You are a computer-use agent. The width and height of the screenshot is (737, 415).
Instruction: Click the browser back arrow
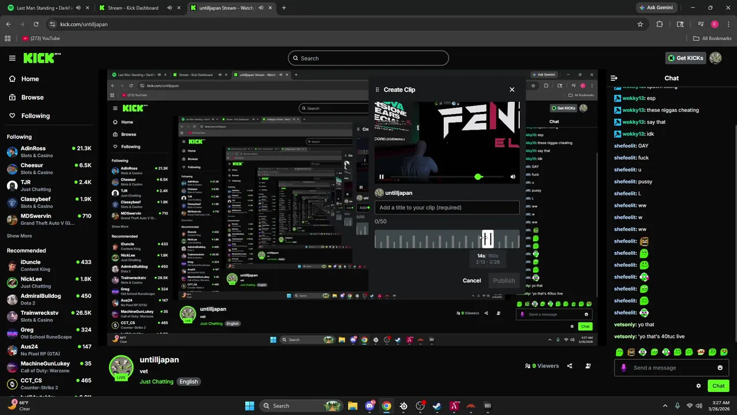(x=9, y=24)
